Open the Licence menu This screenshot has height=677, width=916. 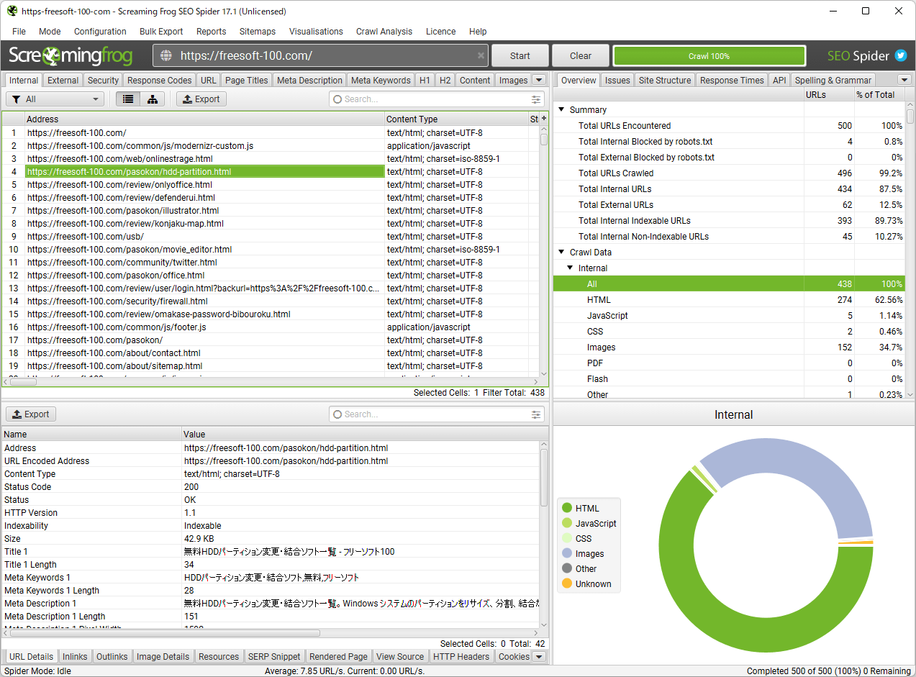[440, 32]
